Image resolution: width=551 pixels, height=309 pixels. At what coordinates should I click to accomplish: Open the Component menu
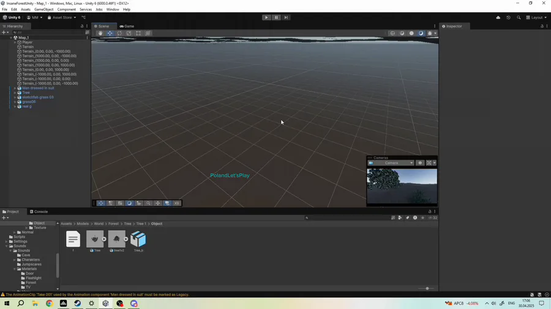pos(66,9)
